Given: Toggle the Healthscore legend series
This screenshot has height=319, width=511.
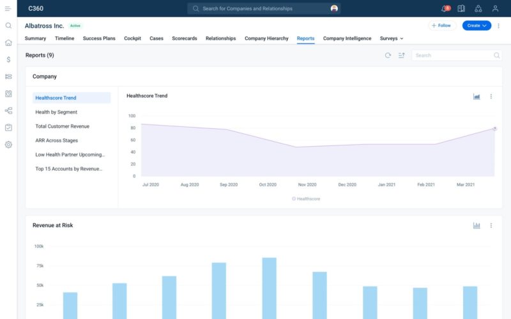Looking at the screenshot, I should pos(306,199).
